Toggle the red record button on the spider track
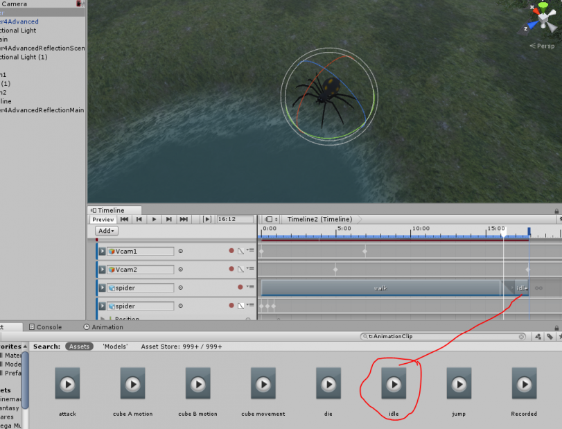Image resolution: width=562 pixels, height=429 pixels. (240, 288)
